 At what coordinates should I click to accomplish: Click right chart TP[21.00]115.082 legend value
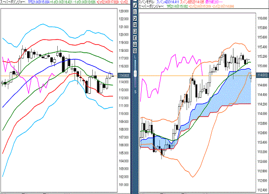177,6
